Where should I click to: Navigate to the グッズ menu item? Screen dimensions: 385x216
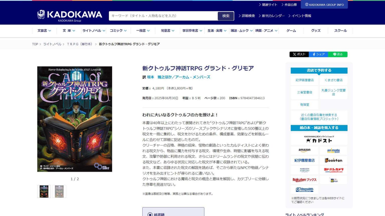tap(316, 30)
